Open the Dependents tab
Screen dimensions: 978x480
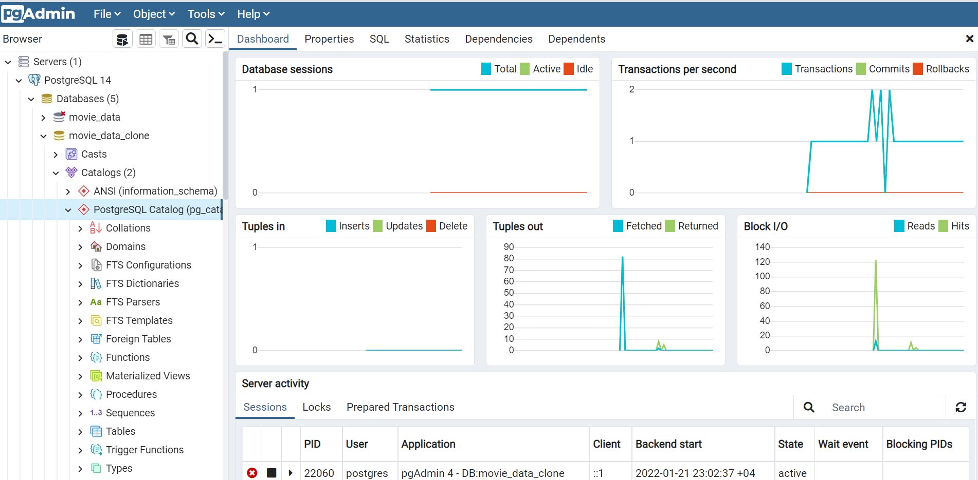point(577,39)
